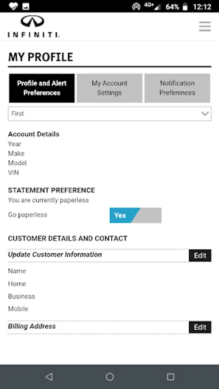219x389 pixels.
Task: Toggle the Go paperless switch
Action: click(135, 215)
